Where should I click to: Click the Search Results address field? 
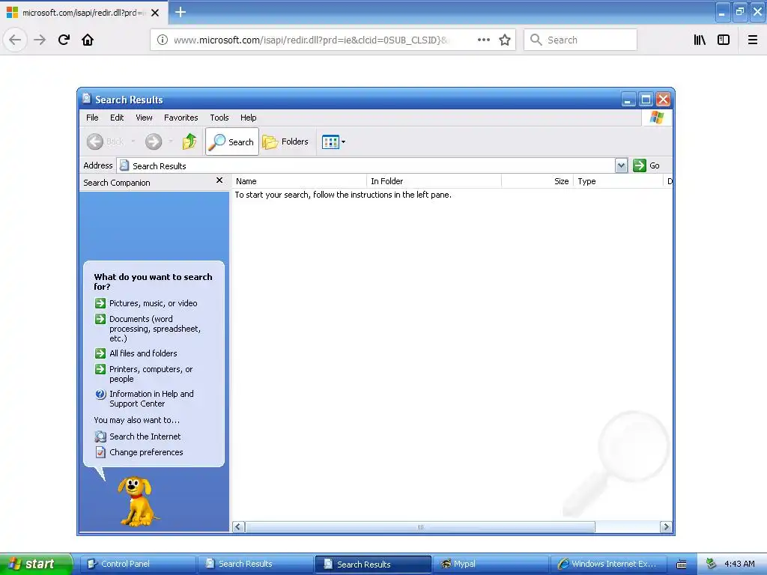(x=366, y=165)
